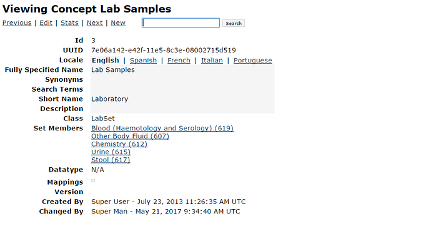The image size is (431, 249).
Task: Click the Lab Samples fully specified name
Action: [113, 70]
